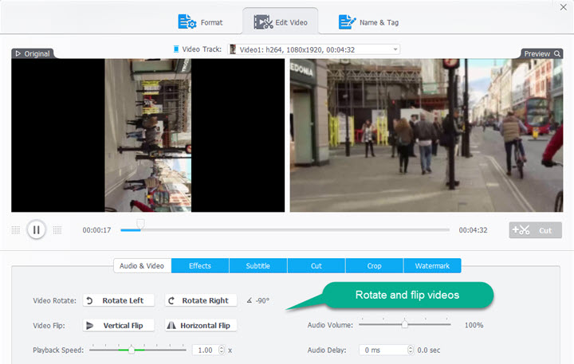574x364 pixels.
Task: Click the Format gear document icon
Action: (187, 22)
